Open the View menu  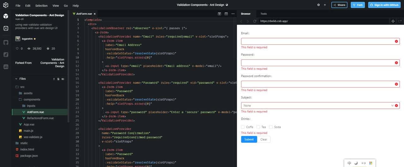56,6
